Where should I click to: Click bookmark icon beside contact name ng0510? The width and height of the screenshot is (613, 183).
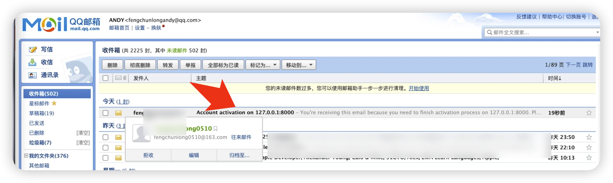tap(215, 129)
